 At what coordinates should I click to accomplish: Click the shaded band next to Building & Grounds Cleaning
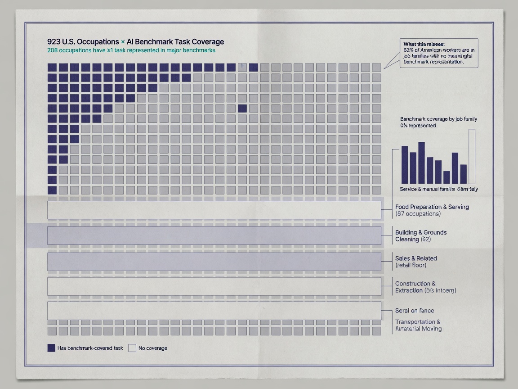click(x=214, y=235)
